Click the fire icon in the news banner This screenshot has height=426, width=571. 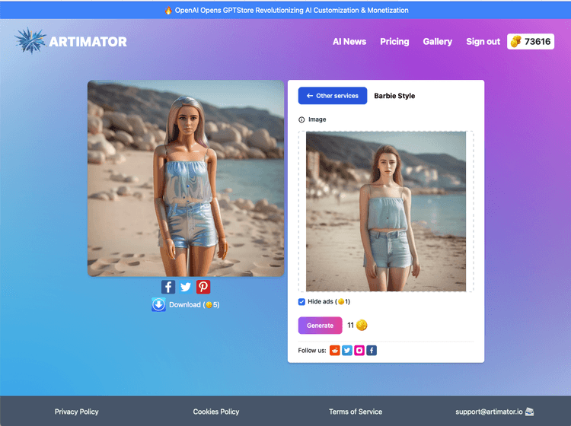(168, 10)
